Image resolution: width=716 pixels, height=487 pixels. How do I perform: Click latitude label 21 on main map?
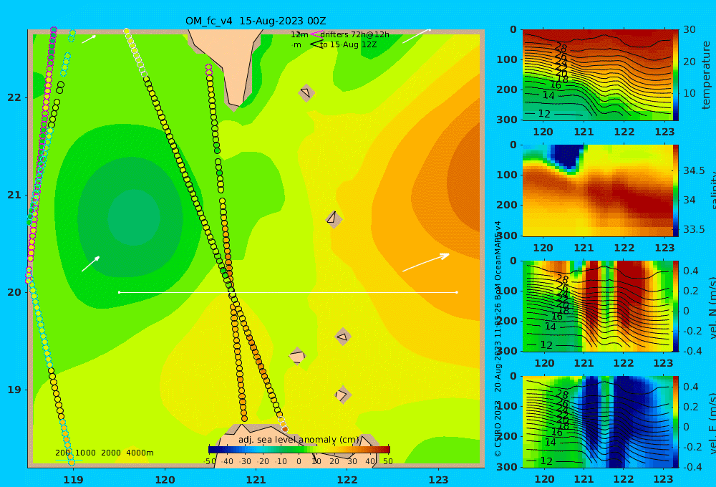coord(14,195)
